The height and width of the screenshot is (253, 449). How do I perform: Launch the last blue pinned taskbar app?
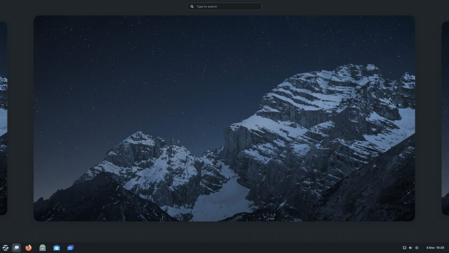click(71, 248)
